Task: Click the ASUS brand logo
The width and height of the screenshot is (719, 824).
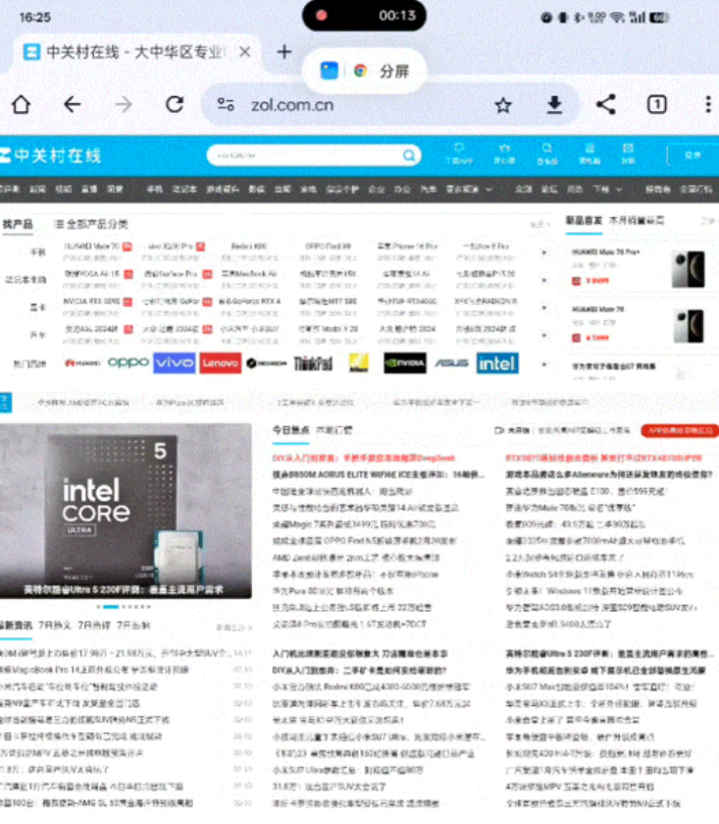Action: 451,362
